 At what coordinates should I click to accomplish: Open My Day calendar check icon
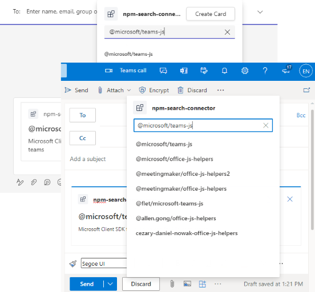pyautogui.click(x=204, y=71)
